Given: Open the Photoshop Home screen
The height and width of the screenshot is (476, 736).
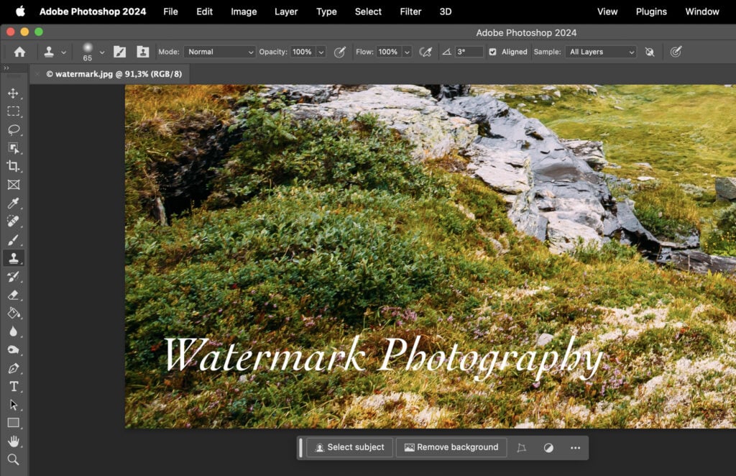Looking at the screenshot, I should 19,51.
